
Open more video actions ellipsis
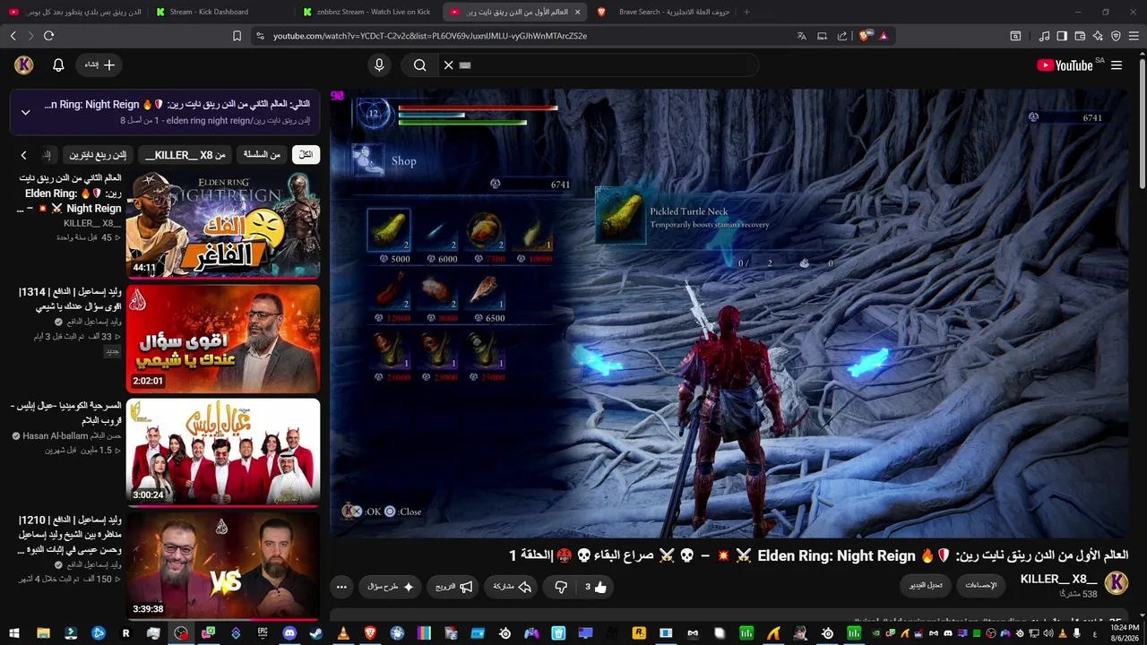click(x=341, y=588)
